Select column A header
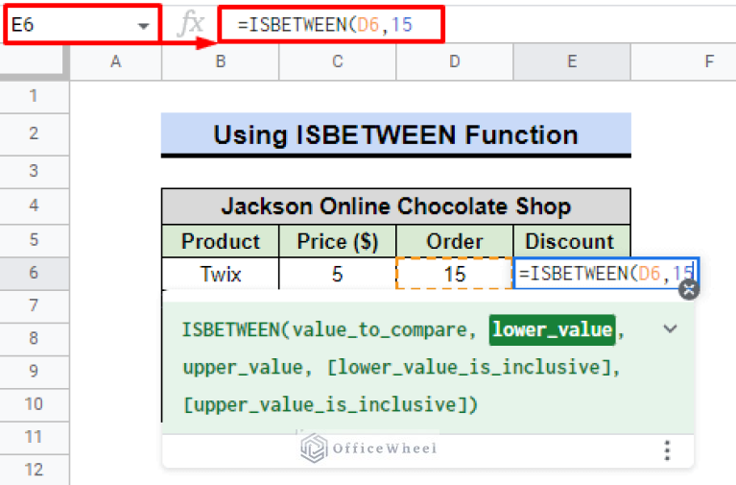The image size is (736, 485). 115,61
